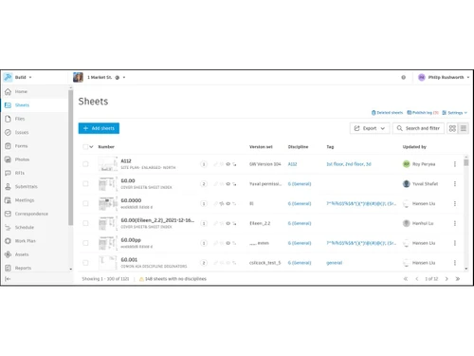
Task: Expand the Settings dropdown
Action: pyautogui.click(x=455, y=113)
